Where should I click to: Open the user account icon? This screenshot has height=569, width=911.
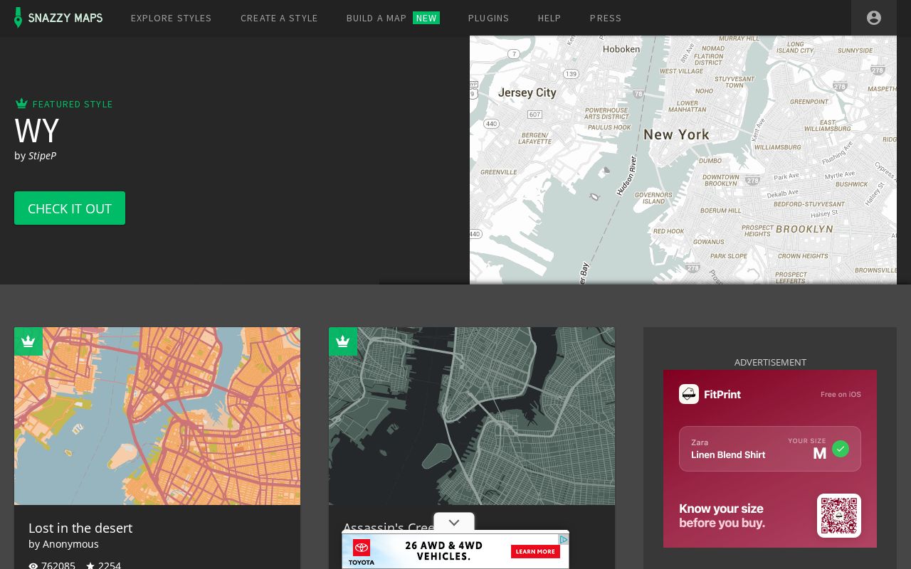[874, 18]
